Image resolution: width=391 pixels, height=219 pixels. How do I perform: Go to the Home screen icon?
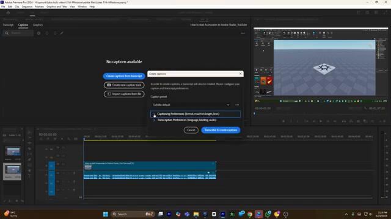8,12
